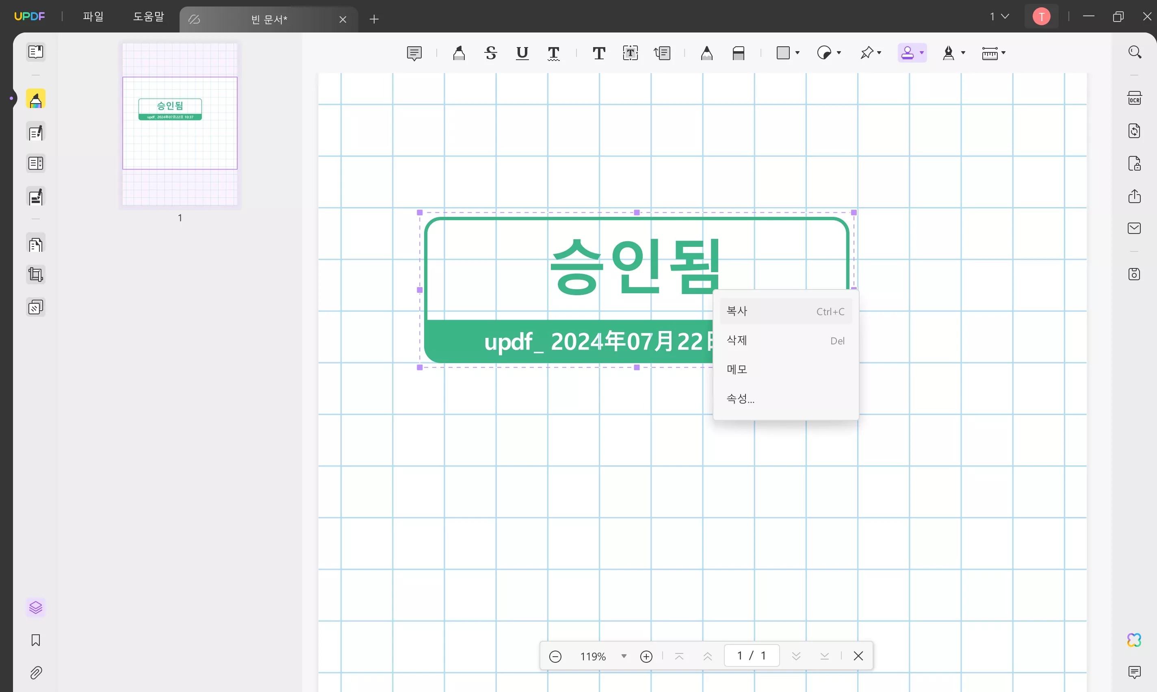
Task: Select the page 1 thumbnail
Action: 180,124
